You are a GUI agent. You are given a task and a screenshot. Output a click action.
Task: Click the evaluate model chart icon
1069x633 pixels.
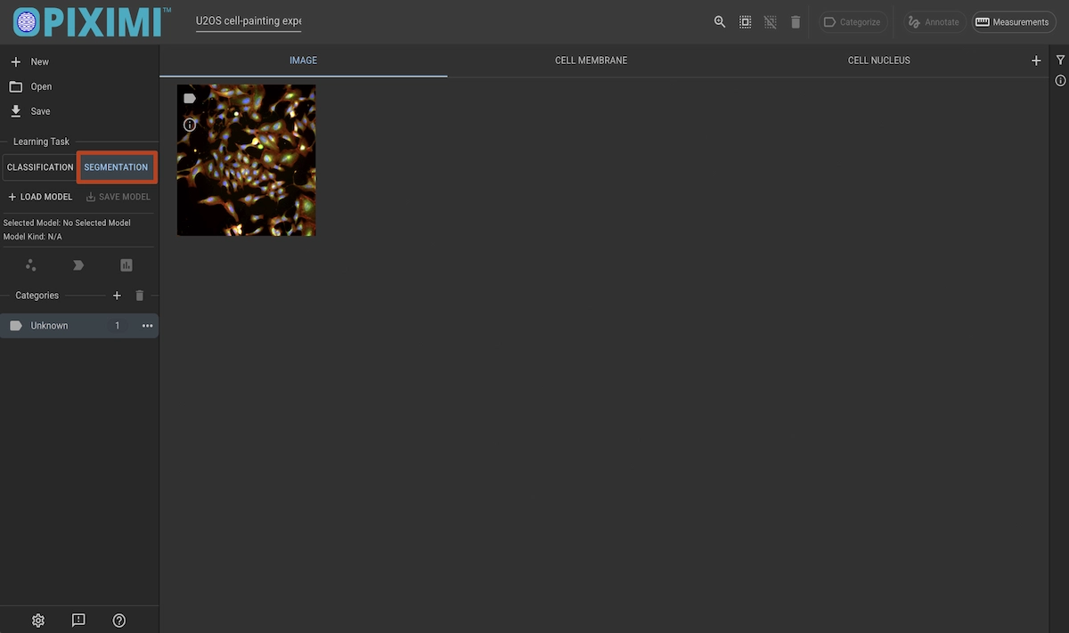coord(126,265)
